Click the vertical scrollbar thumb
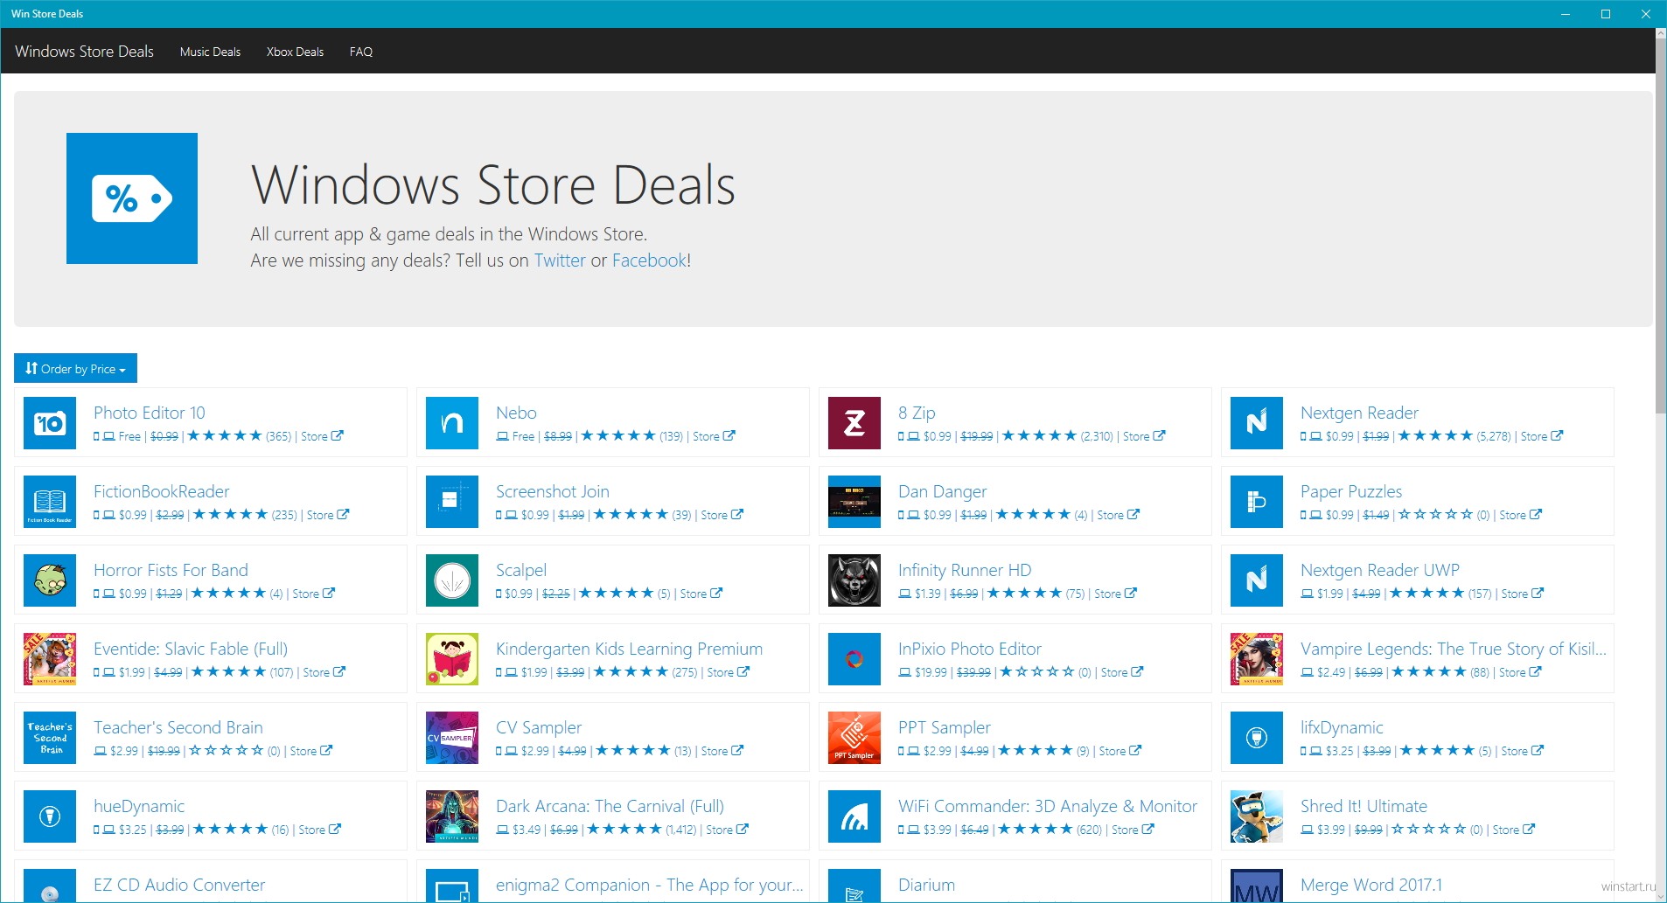The width and height of the screenshot is (1667, 903). [x=1661, y=226]
